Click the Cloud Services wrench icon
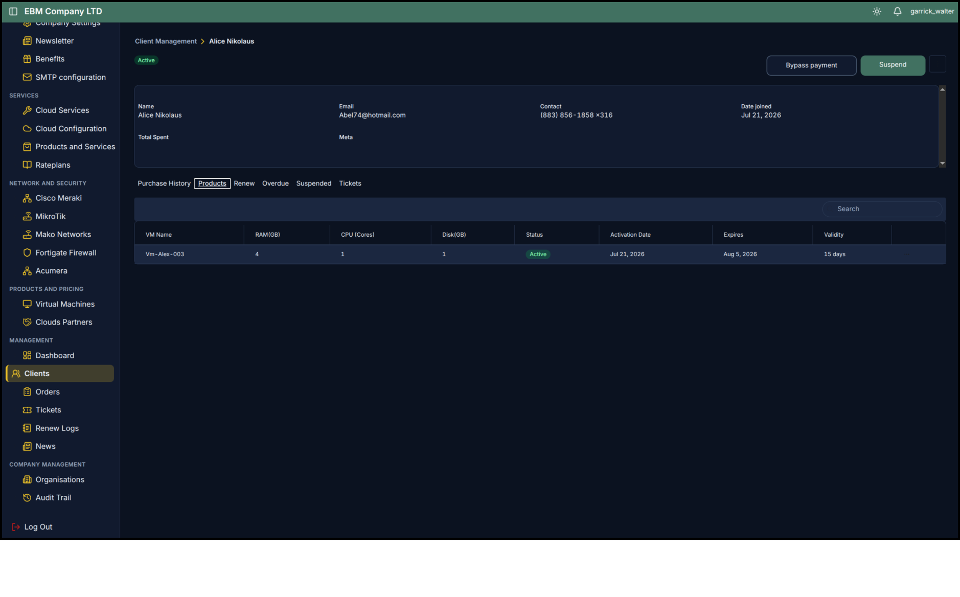The width and height of the screenshot is (960, 597). point(27,110)
